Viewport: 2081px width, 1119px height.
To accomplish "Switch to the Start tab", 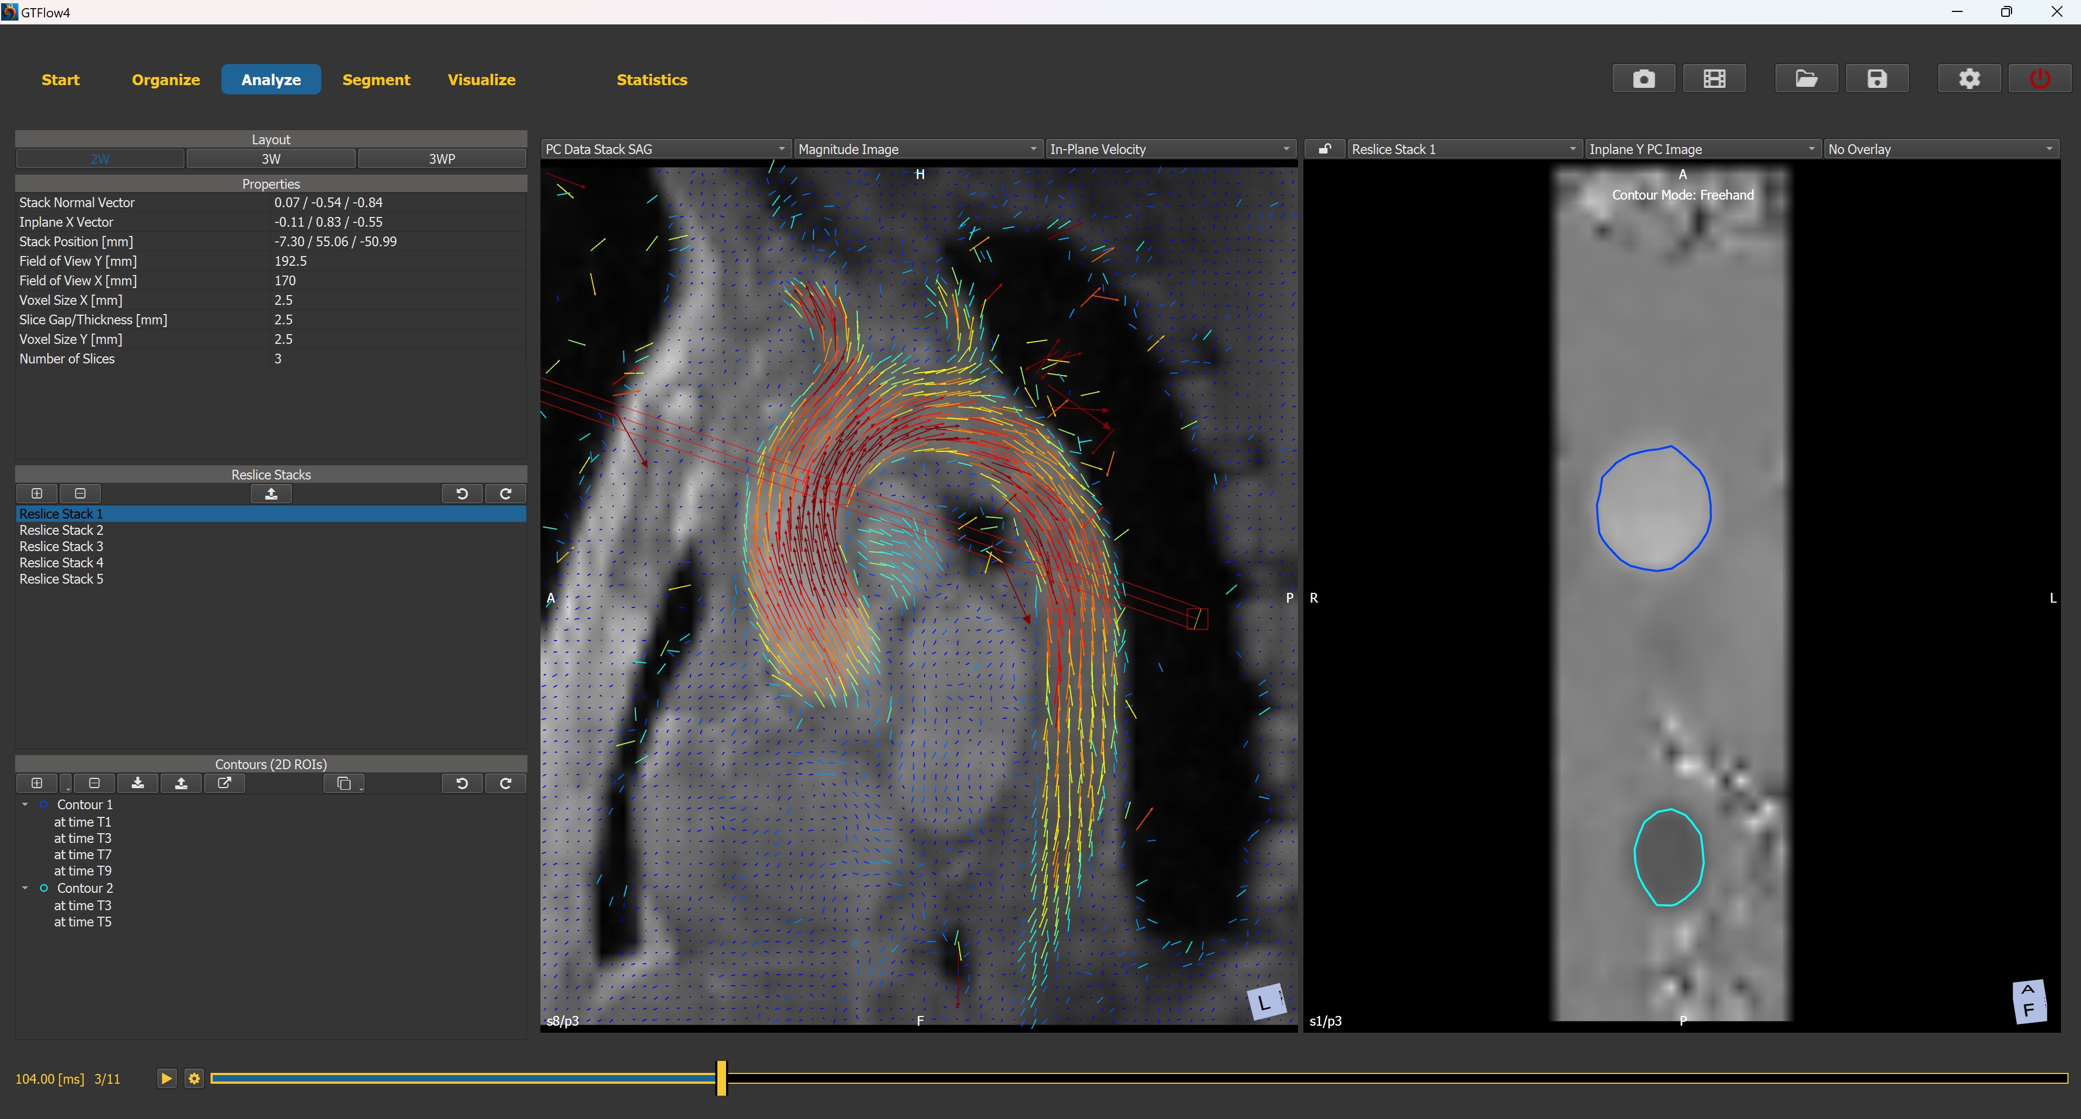I will point(61,80).
